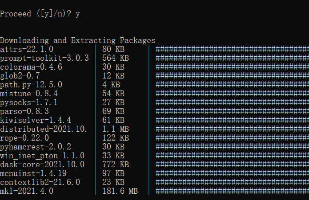Click the progress bar for attrs-22.1.0
309x200 pixels.
[x=231, y=49]
